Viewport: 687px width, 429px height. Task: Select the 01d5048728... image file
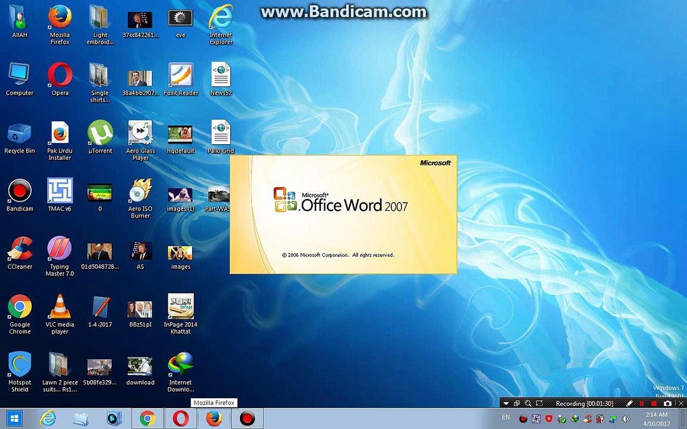coord(100,256)
